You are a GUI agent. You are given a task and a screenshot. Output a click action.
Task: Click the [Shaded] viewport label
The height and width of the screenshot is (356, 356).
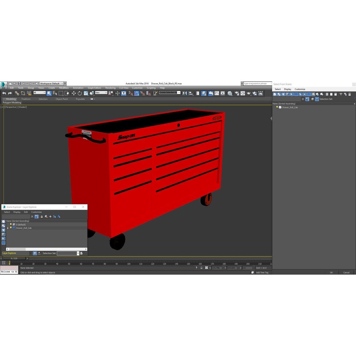(22, 107)
